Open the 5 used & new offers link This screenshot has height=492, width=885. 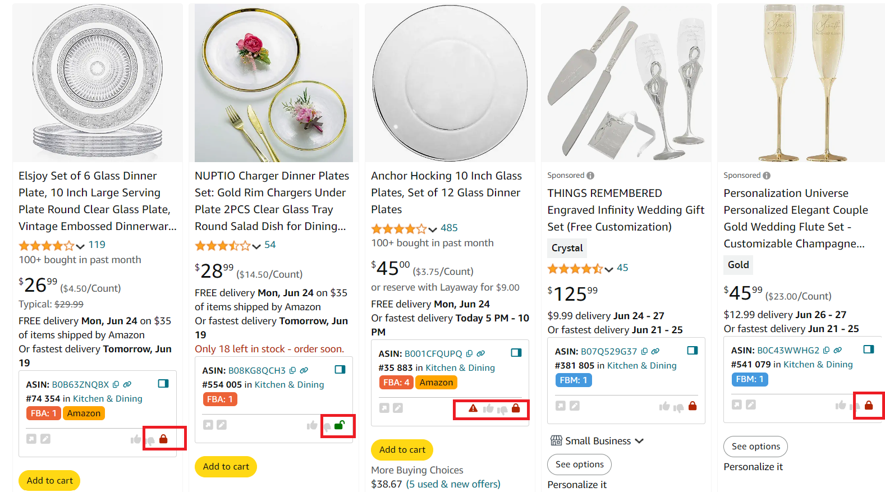453,484
